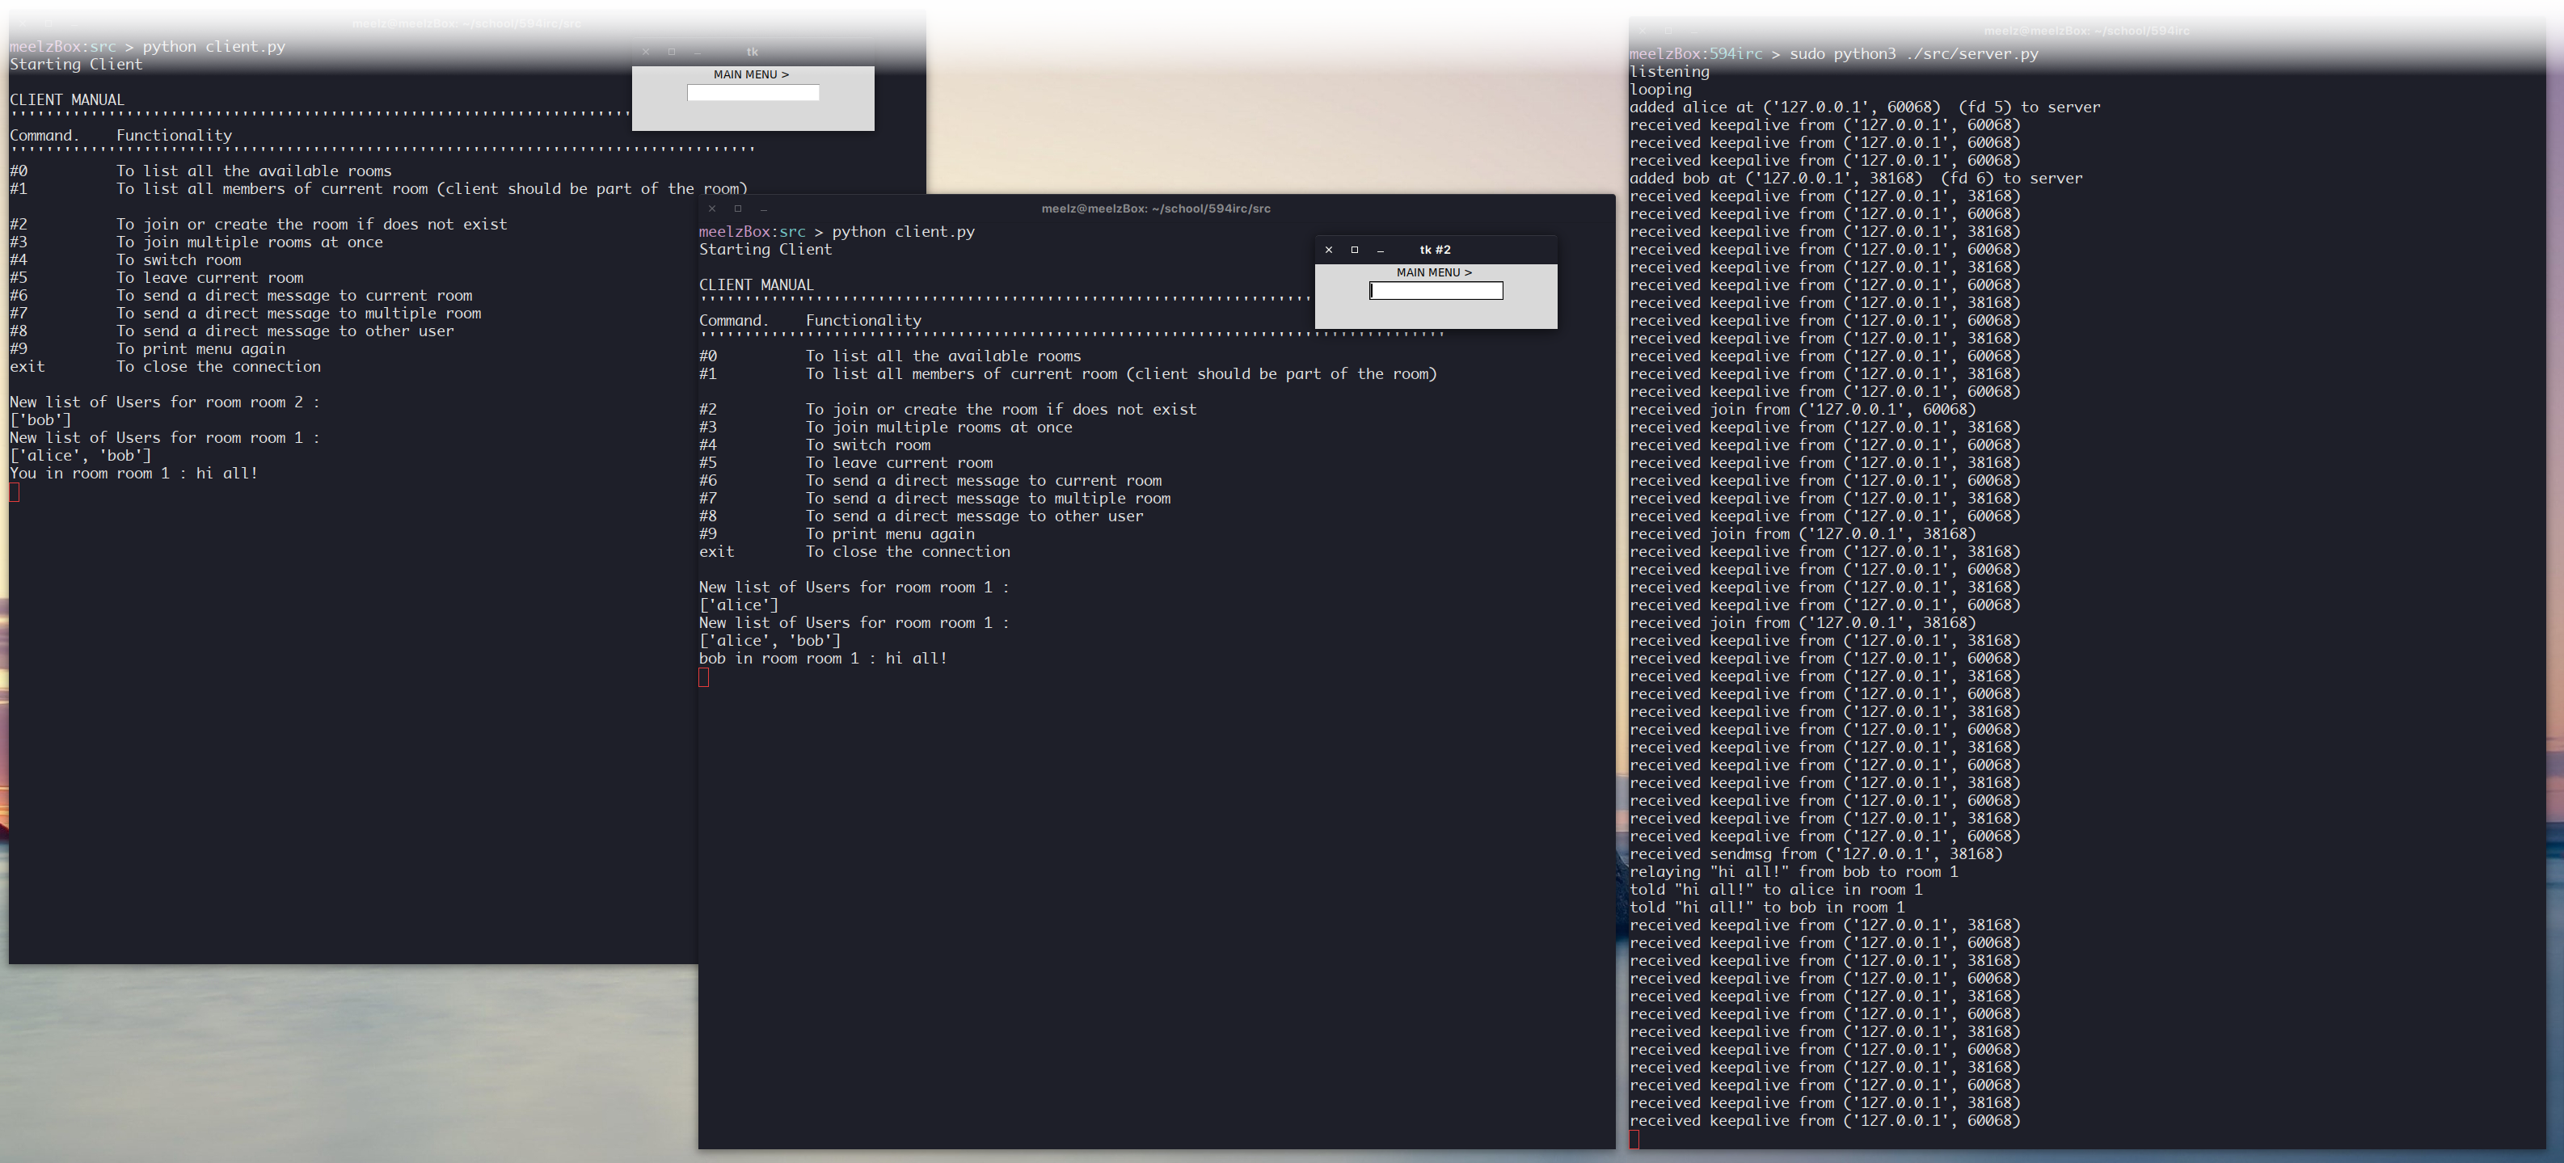This screenshot has width=2564, height=1163.
Task: Select the server terminal title bar
Action: 2086,31
